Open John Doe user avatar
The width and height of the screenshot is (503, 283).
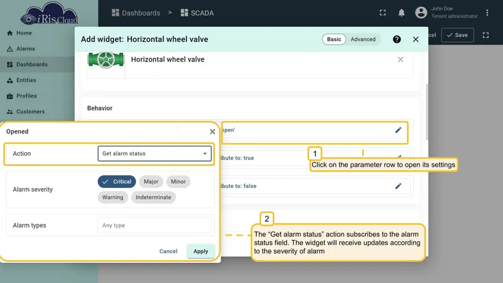coord(421,13)
